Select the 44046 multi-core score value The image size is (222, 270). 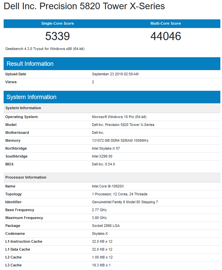166,36
